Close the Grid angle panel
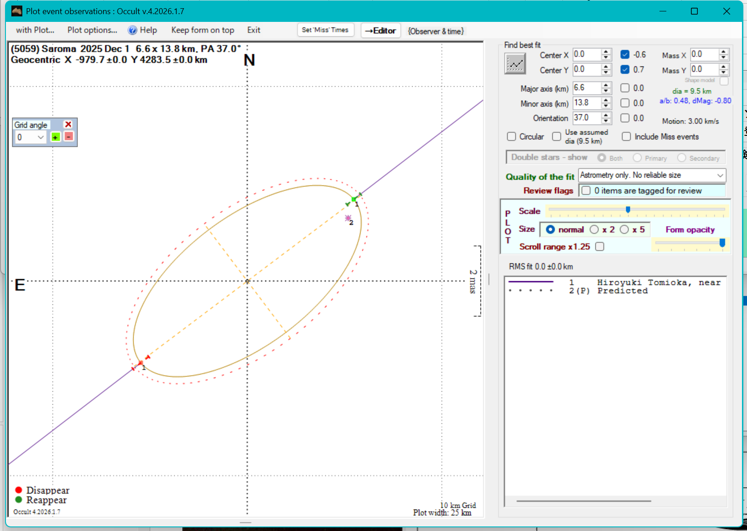The height and width of the screenshot is (531, 747). coord(68,124)
